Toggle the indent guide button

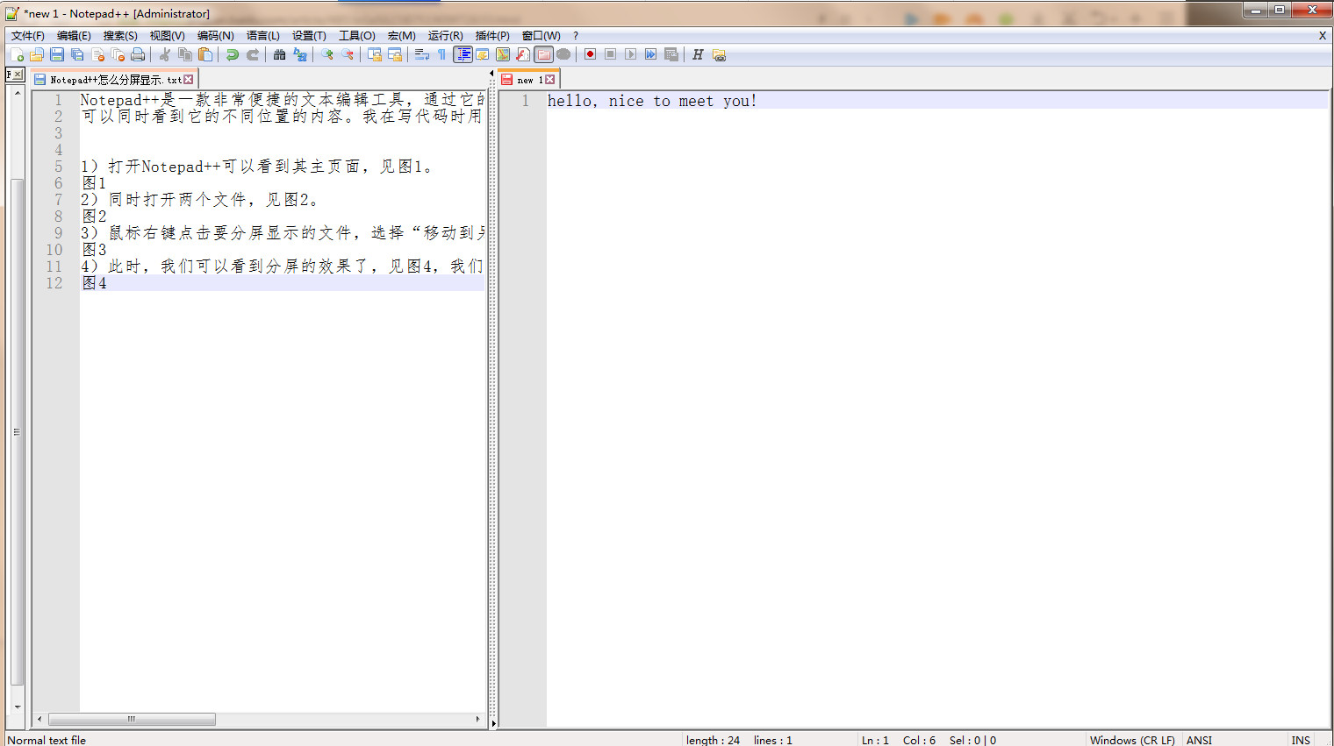(x=463, y=54)
